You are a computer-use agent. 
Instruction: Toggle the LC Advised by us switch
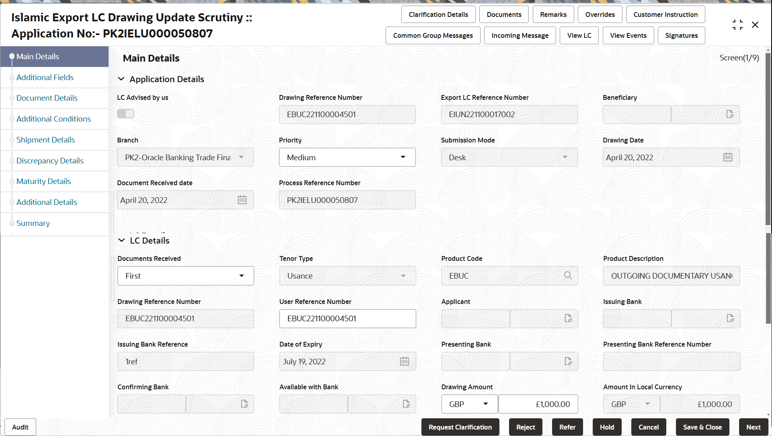tap(125, 114)
